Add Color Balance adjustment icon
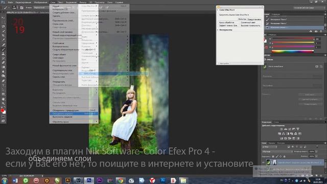 tap(284, 134)
